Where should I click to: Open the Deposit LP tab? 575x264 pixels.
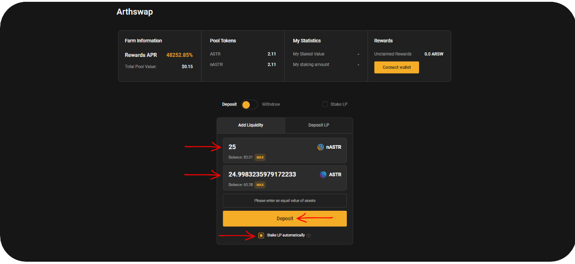[x=319, y=125]
